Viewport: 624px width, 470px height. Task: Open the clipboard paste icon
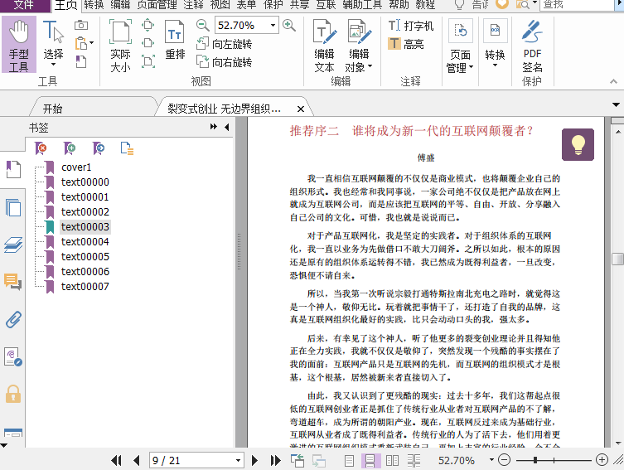(x=81, y=43)
